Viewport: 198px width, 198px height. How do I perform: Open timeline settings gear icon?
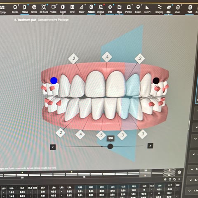coord(179,172)
